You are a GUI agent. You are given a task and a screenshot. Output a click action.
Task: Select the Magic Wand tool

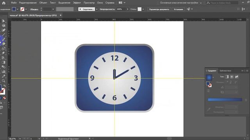coord(4,25)
